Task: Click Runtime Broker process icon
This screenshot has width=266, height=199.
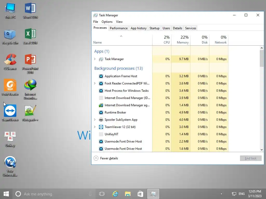Action: (x=101, y=112)
